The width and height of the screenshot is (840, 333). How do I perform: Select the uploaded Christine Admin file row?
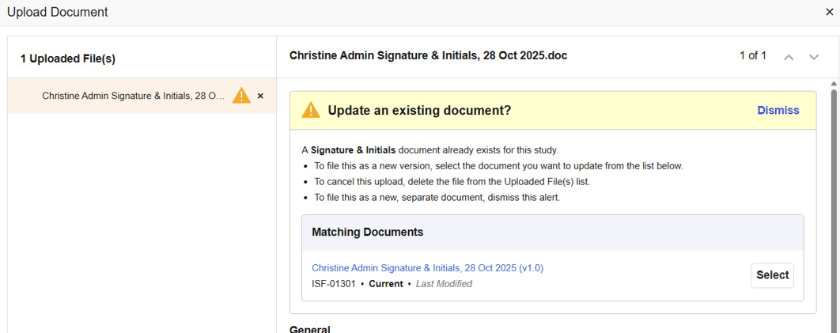(133, 96)
